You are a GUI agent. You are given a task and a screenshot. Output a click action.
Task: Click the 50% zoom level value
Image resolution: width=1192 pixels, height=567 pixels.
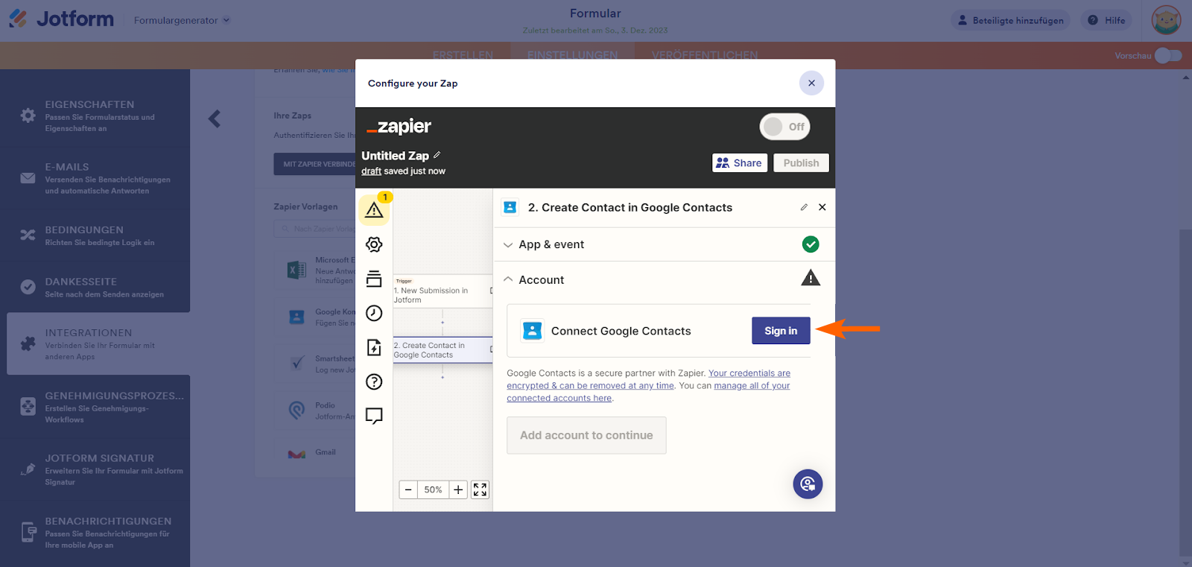click(x=434, y=490)
